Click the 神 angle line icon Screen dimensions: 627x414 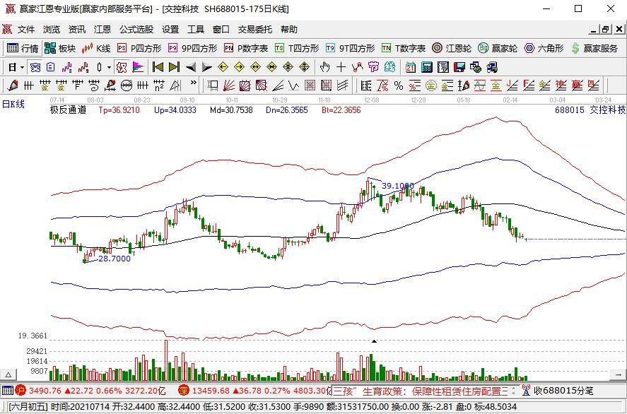pos(561,85)
